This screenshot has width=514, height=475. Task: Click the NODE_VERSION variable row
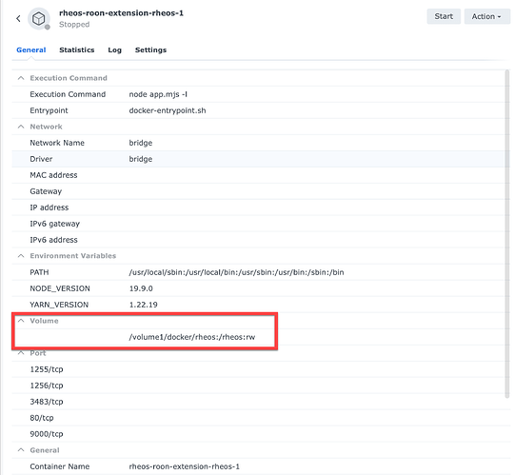coord(258,288)
